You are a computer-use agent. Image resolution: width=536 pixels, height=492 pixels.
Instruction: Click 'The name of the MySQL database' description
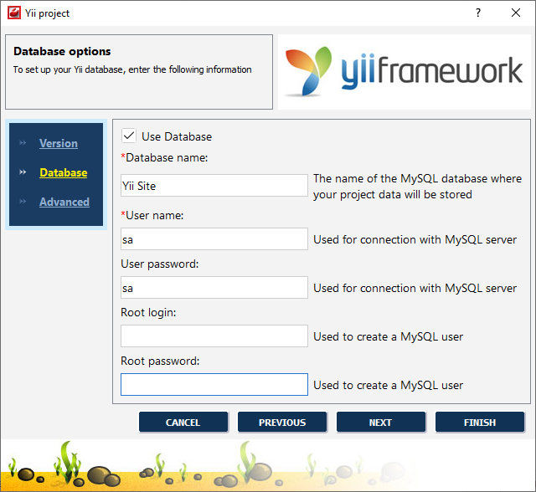point(417,187)
